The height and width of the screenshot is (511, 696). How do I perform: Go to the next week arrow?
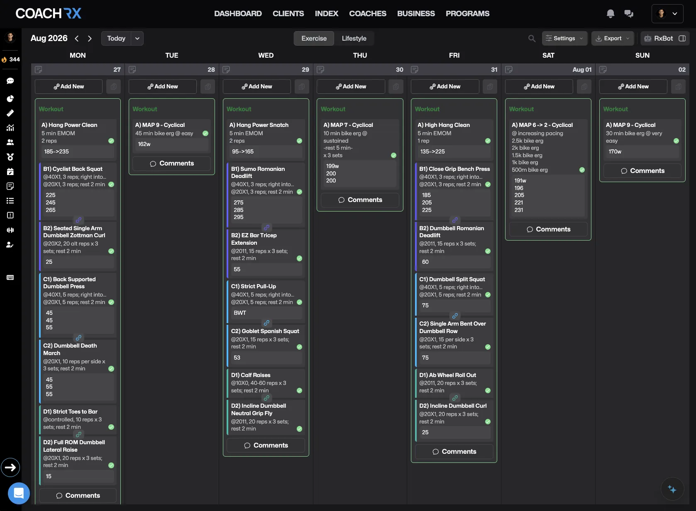click(x=90, y=39)
